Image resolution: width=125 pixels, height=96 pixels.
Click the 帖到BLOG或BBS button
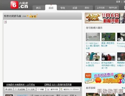(70, 89)
